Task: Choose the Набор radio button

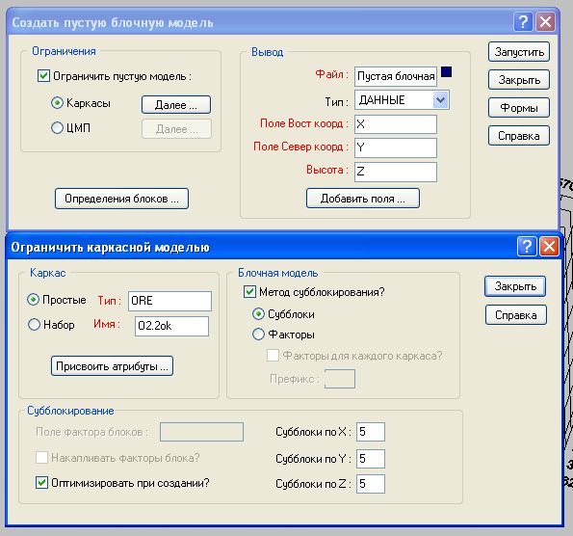Action: point(34,325)
